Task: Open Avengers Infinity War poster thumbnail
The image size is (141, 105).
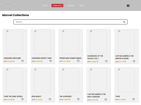Action: click(x=43, y=42)
